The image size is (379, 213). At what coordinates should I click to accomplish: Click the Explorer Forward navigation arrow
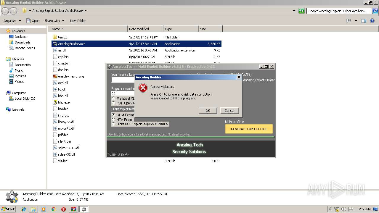click(14, 11)
